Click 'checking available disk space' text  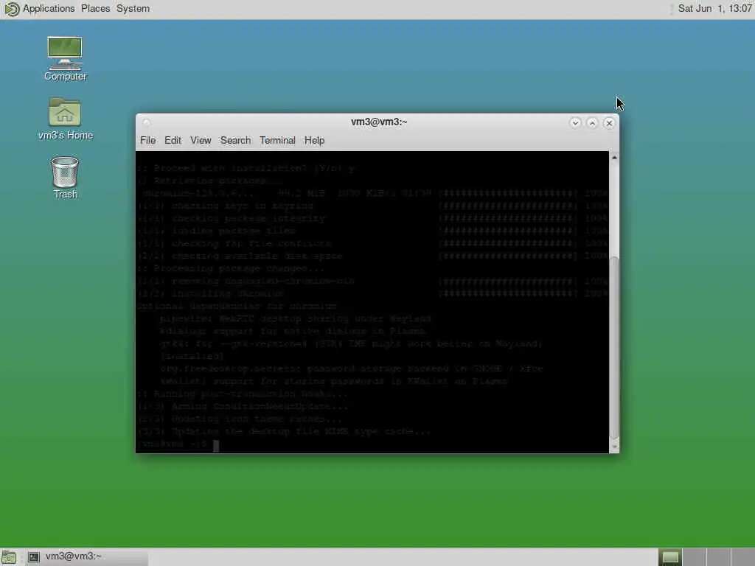coord(257,256)
